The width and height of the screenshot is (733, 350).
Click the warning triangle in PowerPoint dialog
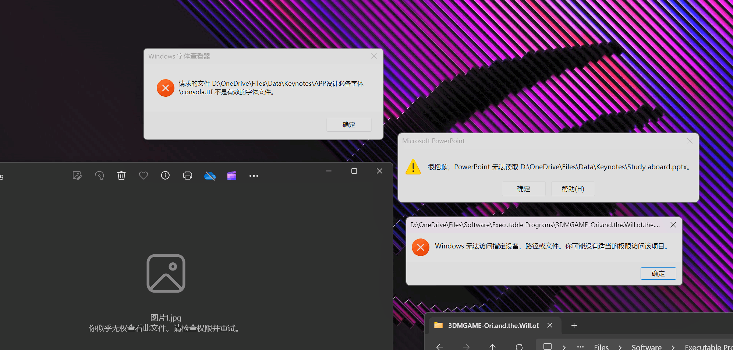[x=413, y=167]
